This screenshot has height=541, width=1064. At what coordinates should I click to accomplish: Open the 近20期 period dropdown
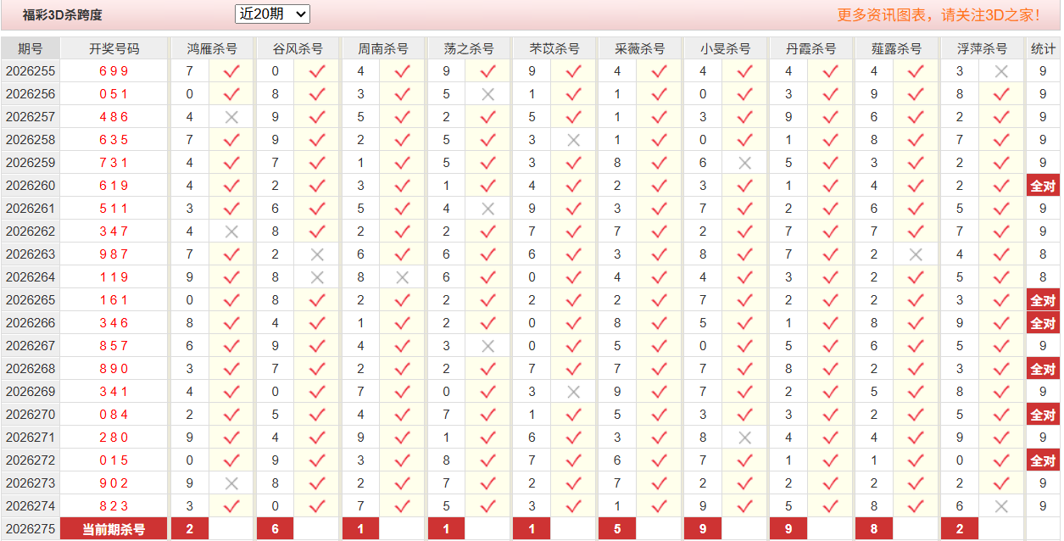272,14
